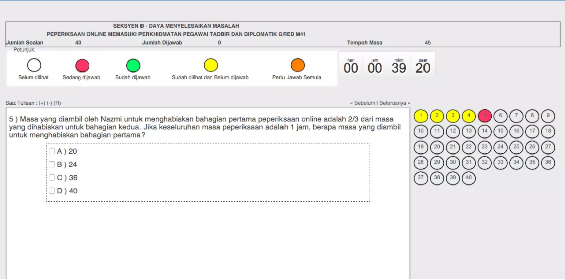Open question 4 in navigator
This screenshot has height=280, width=565.
469,116
